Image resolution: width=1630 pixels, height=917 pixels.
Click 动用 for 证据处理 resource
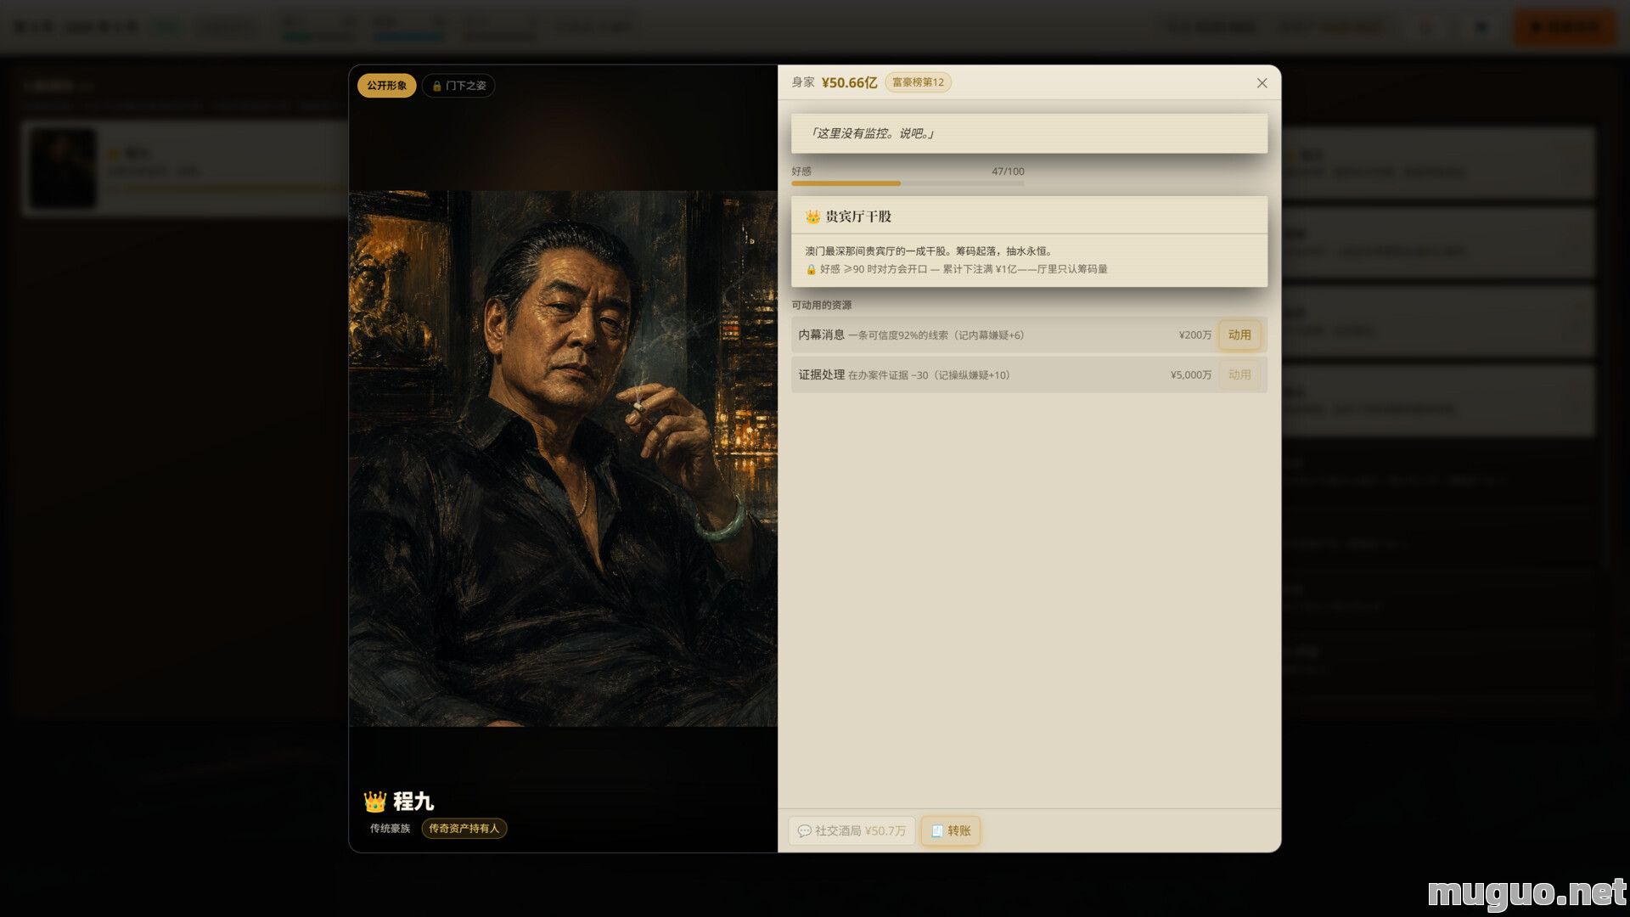coord(1239,374)
